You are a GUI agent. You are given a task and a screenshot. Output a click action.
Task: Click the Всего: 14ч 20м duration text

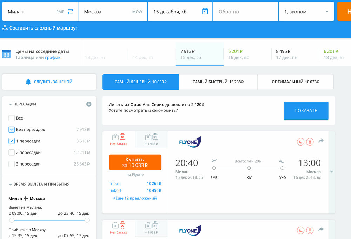tap(248, 161)
